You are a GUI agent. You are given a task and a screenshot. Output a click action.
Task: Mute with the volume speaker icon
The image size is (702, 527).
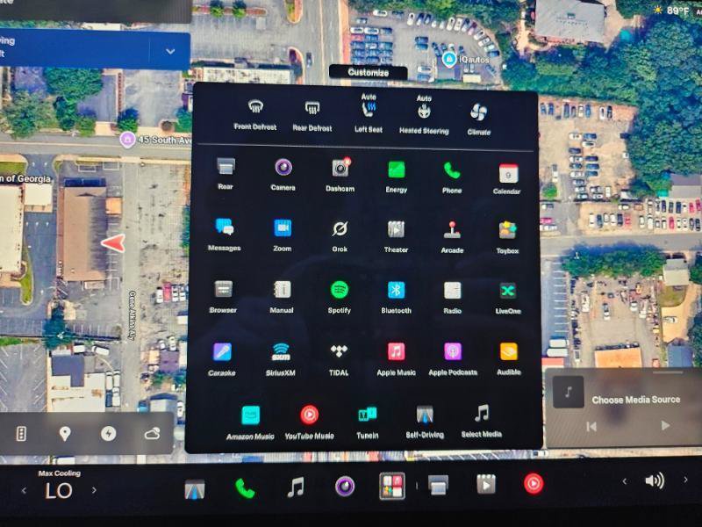point(655,480)
